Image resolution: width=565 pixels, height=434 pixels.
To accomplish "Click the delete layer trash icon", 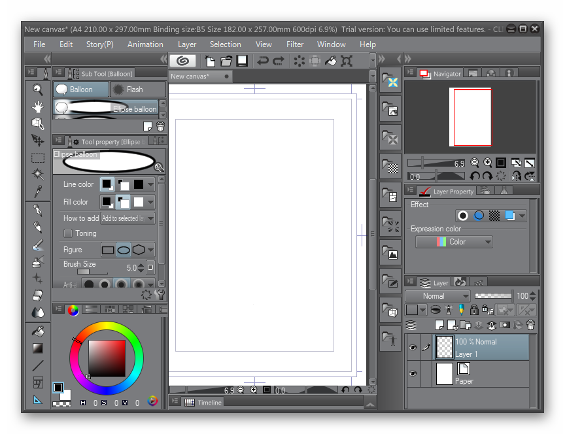I will (x=530, y=325).
